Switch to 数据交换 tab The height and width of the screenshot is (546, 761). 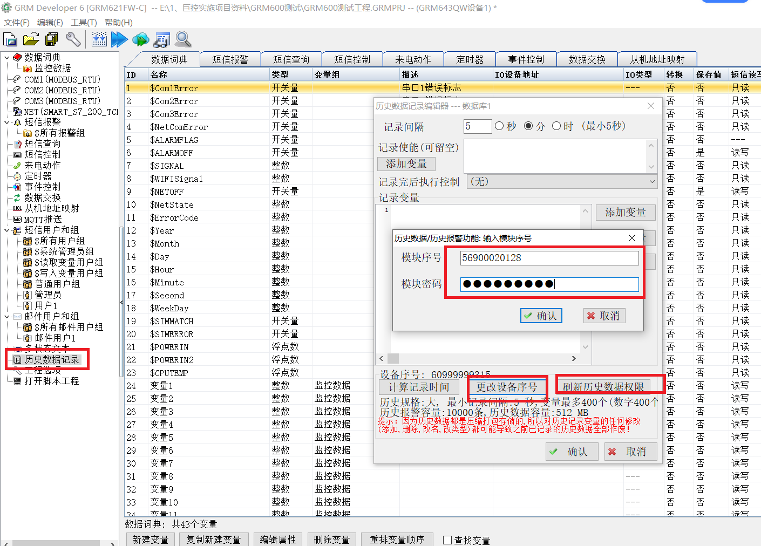587,59
